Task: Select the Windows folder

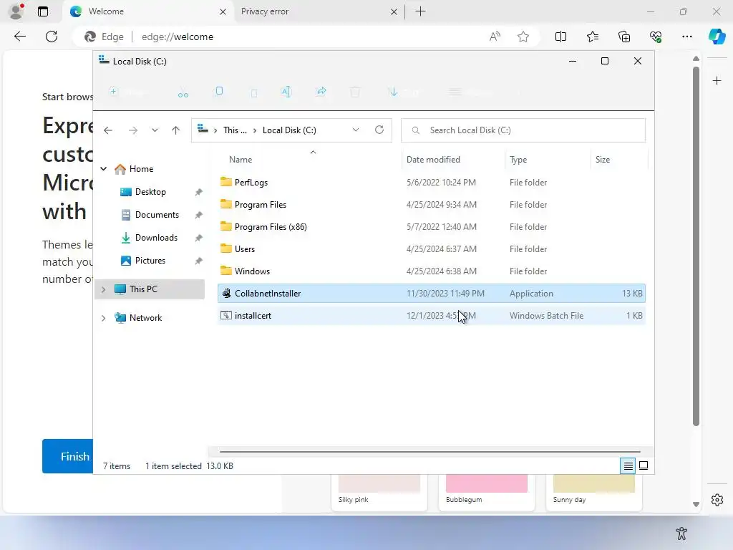Action: tap(431, 271)
